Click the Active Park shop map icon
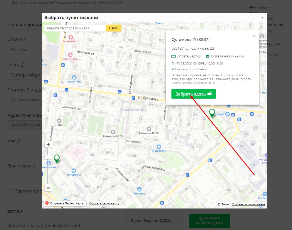Screen dimensions: 292x230 click(74, 77)
